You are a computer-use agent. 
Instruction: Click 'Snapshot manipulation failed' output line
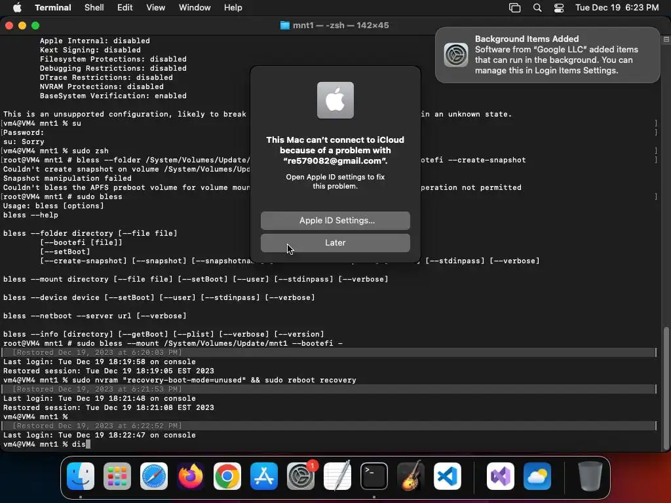pyautogui.click(x=67, y=178)
